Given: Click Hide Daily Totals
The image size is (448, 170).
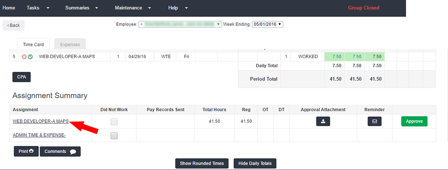Looking at the screenshot, I should (x=255, y=164).
